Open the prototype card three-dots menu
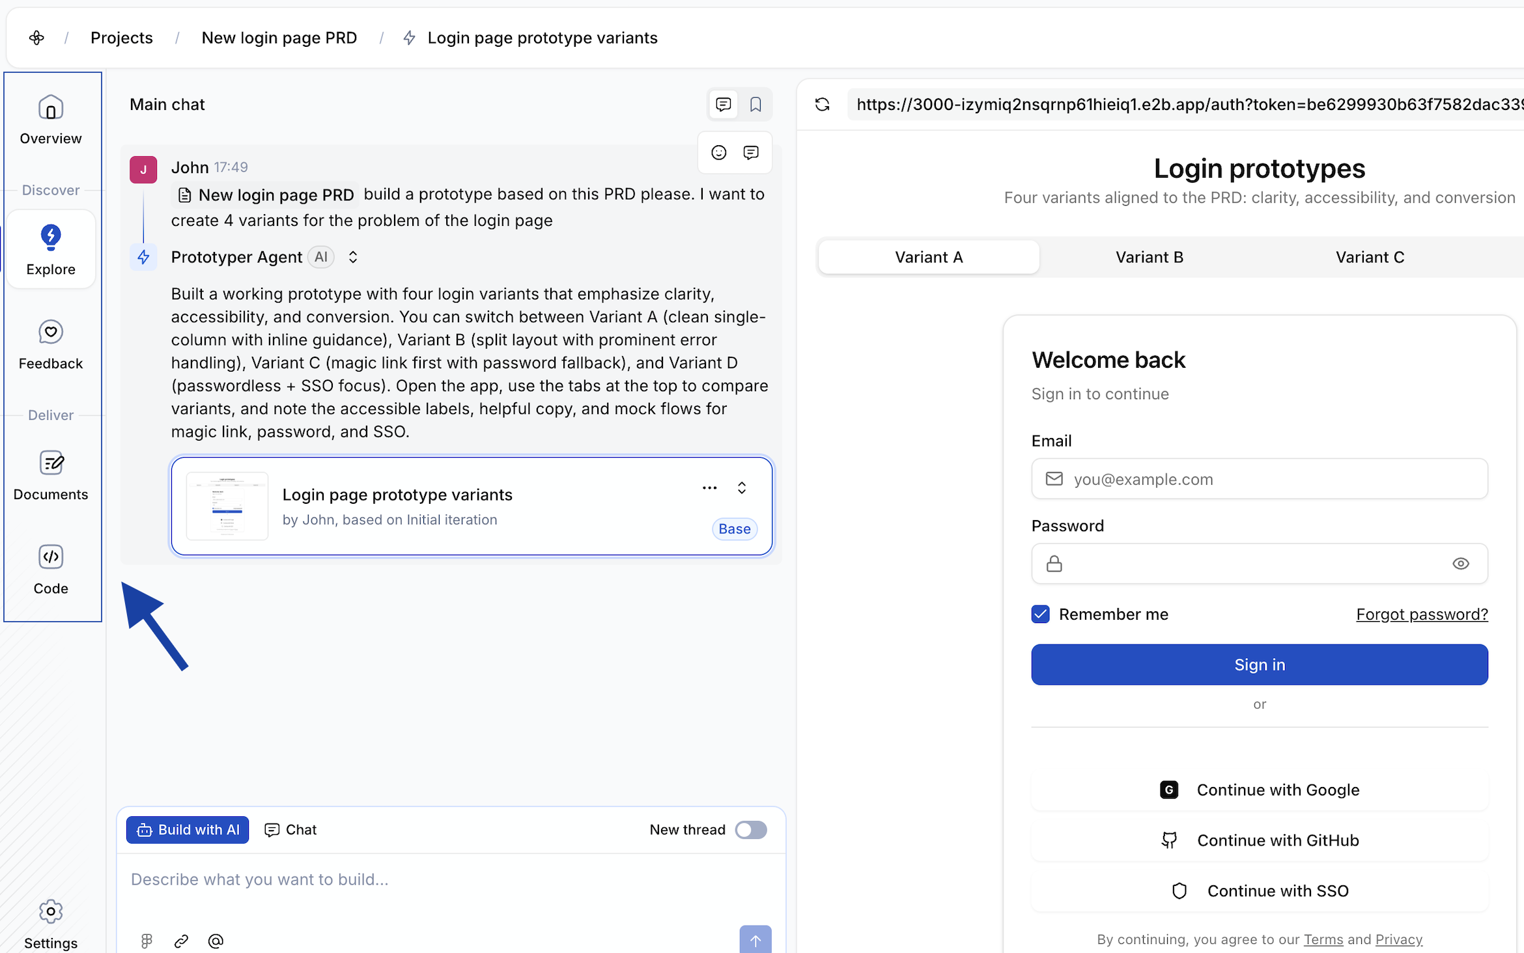 point(709,488)
